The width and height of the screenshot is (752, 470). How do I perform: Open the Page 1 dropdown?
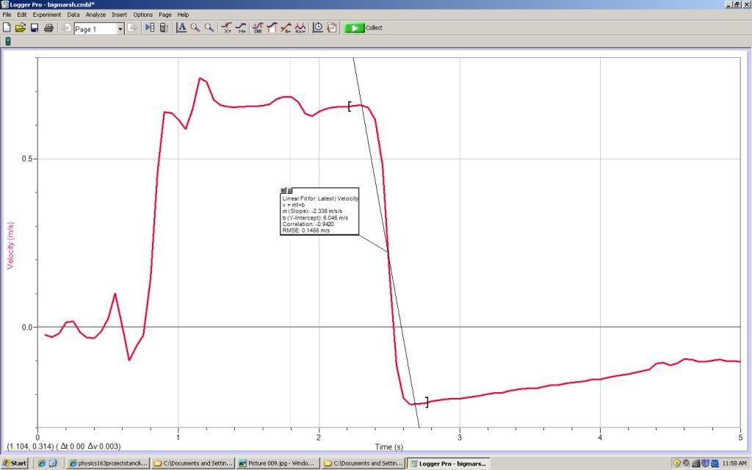[120, 29]
